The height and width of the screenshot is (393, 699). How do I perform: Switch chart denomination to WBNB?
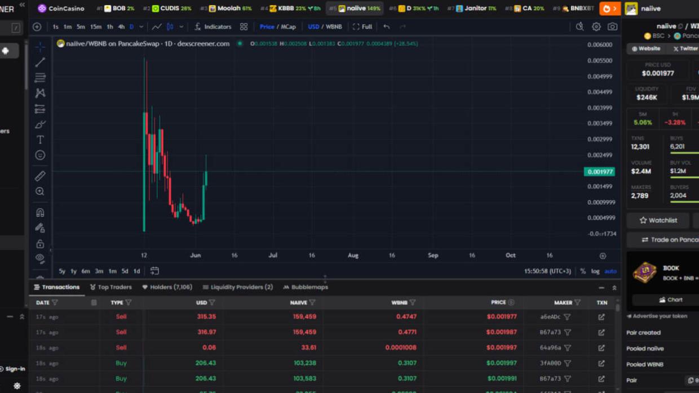coord(334,26)
